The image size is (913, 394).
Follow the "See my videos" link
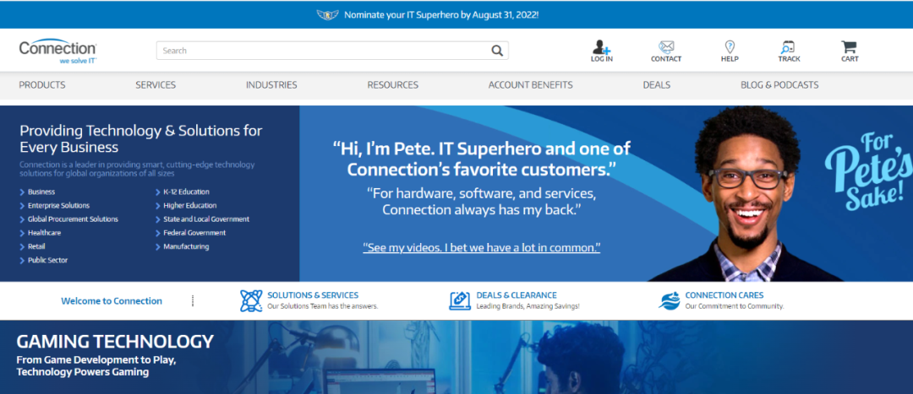[481, 248]
